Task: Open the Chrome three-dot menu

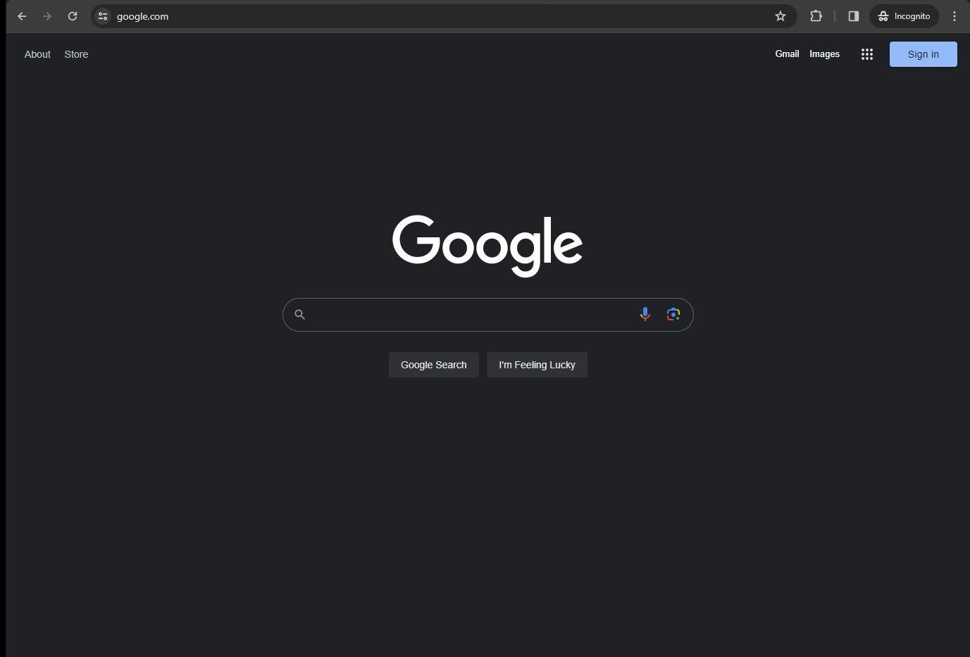Action: (955, 15)
